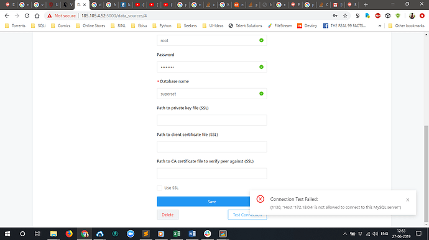Click the page vertical scrollbar thumb

click(x=426, y=174)
